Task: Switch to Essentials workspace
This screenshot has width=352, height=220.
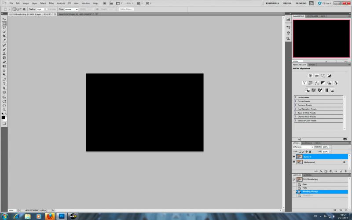Action: 272,4
